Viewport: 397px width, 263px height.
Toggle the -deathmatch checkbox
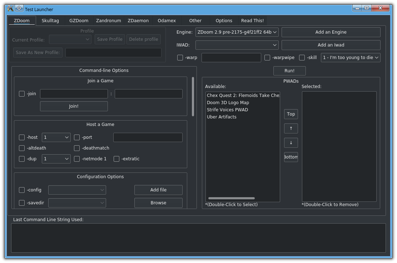[x=77, y=148]
